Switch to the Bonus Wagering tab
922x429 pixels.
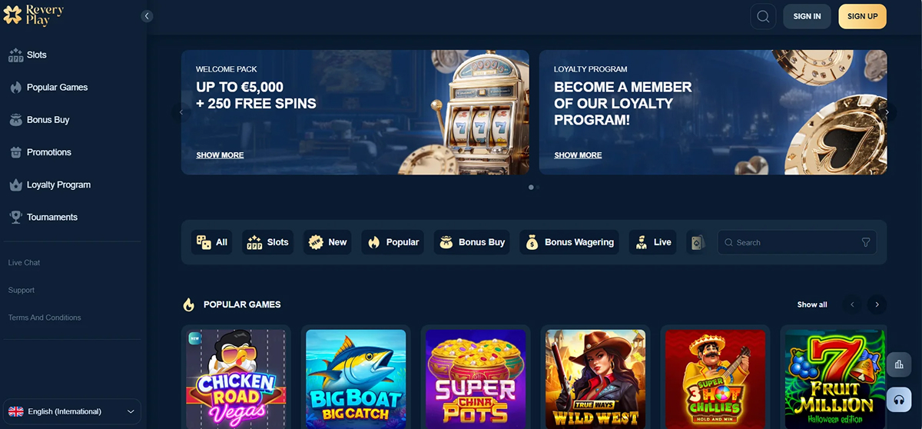(571, 242)
